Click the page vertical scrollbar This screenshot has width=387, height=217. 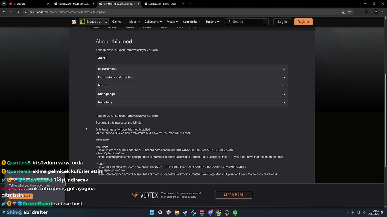pos(385,120)
